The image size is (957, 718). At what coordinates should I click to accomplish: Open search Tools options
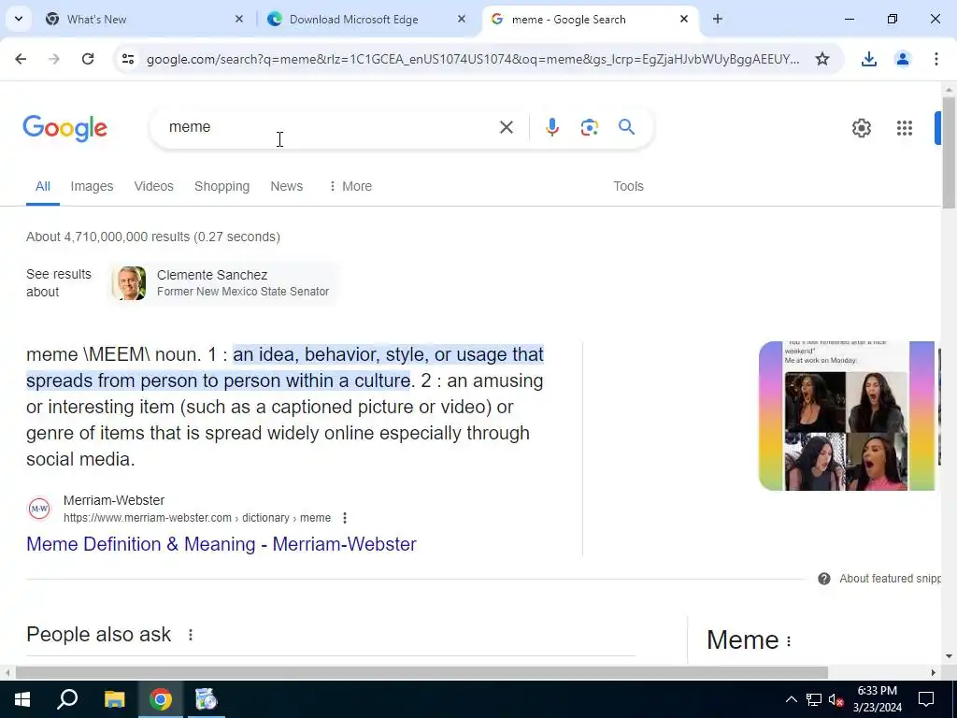tap(628, 186)
